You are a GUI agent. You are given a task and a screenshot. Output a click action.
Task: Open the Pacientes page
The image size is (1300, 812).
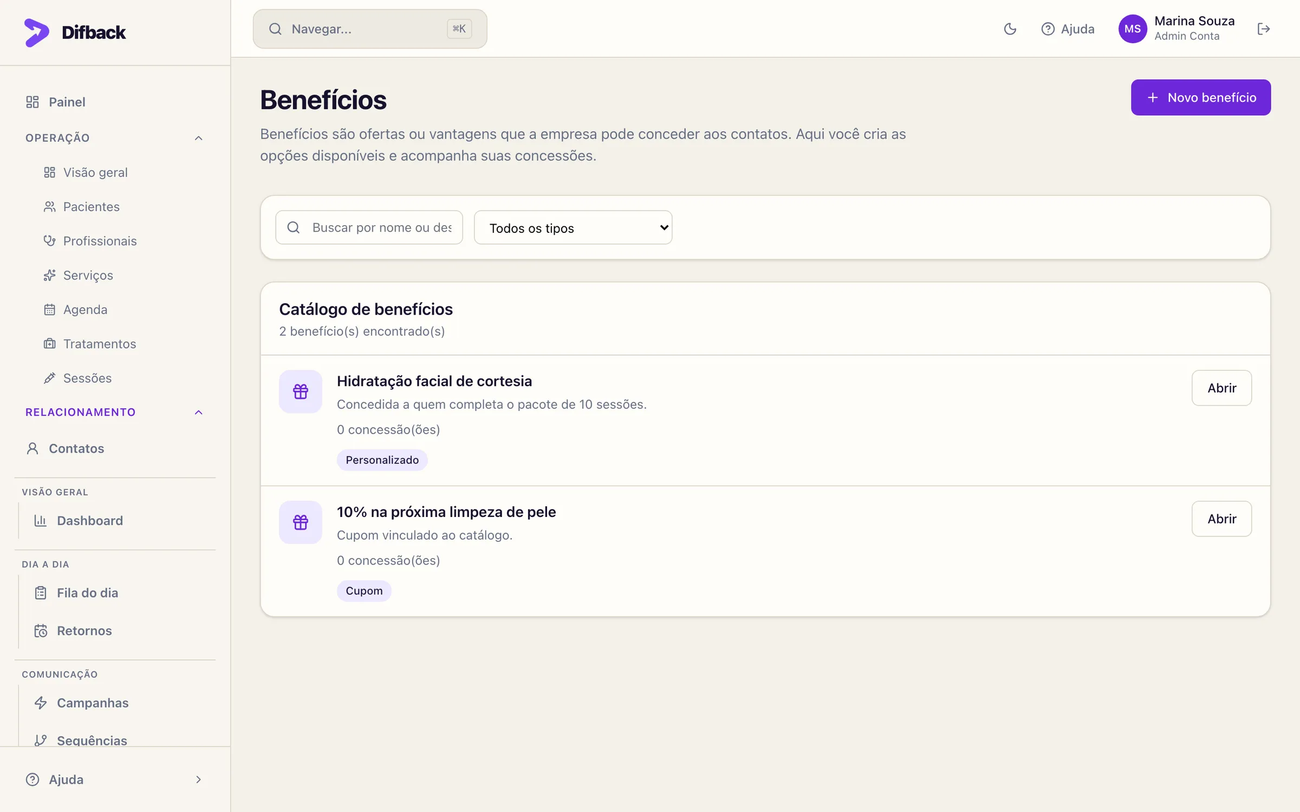[x=81, y=207]
